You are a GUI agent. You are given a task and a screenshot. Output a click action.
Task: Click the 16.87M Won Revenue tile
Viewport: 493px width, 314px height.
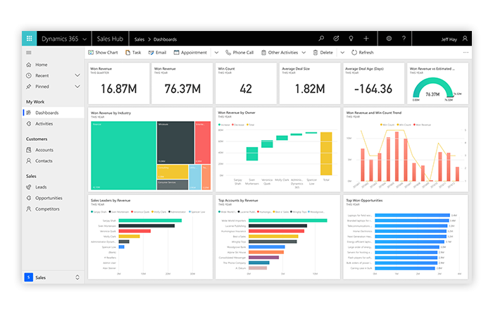119,83
